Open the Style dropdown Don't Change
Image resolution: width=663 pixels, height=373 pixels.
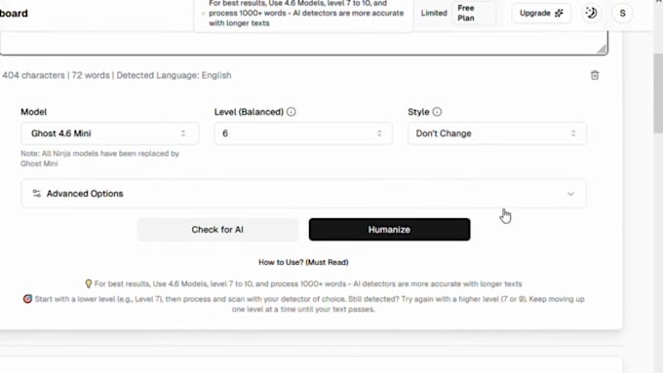click(x=497, y=133)
